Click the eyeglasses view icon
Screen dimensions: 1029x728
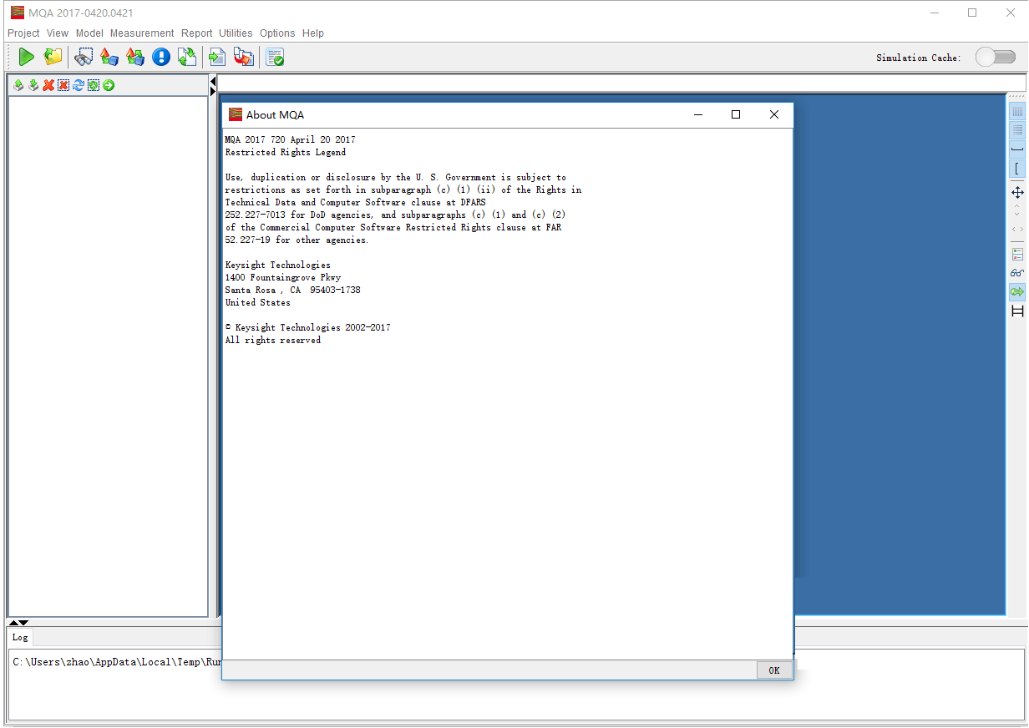coord(1017,273)
